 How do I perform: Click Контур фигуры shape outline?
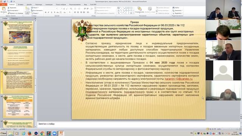tap(163, 11)
